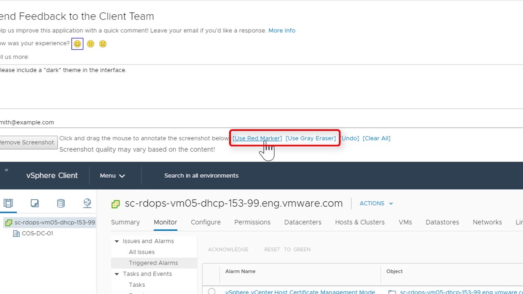Select the sad face rating
Image resolution: width=523 pixels, height=294 pixels.
point(103,44)
